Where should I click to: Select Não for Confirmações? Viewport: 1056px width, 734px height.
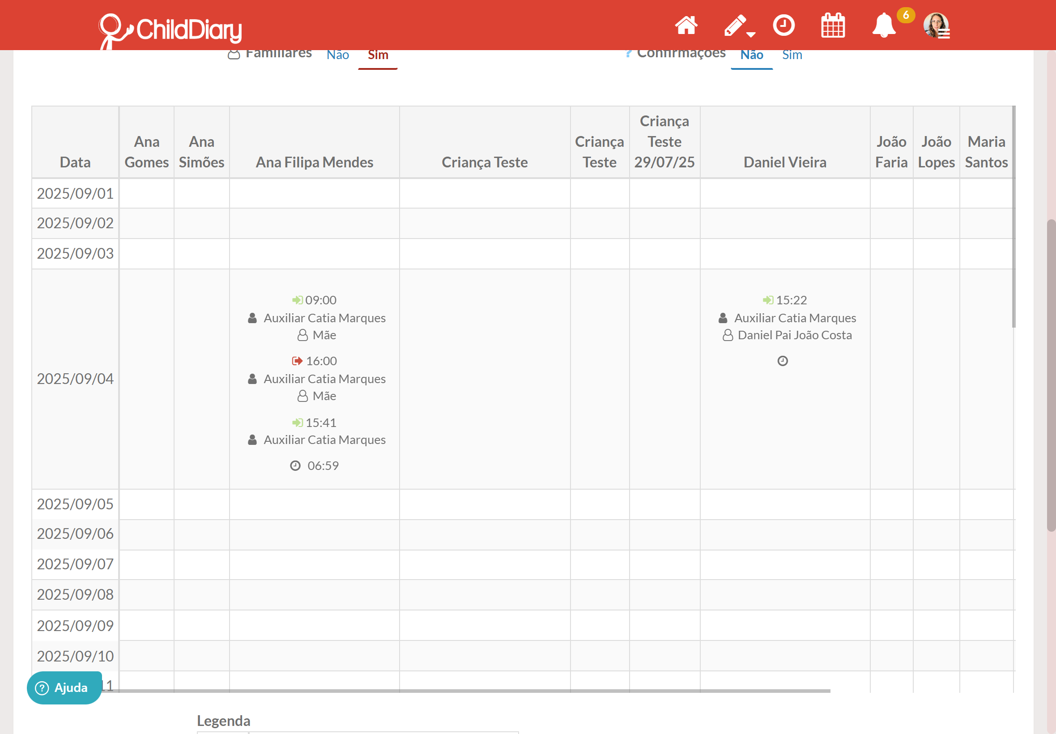(x=751, y=55)
